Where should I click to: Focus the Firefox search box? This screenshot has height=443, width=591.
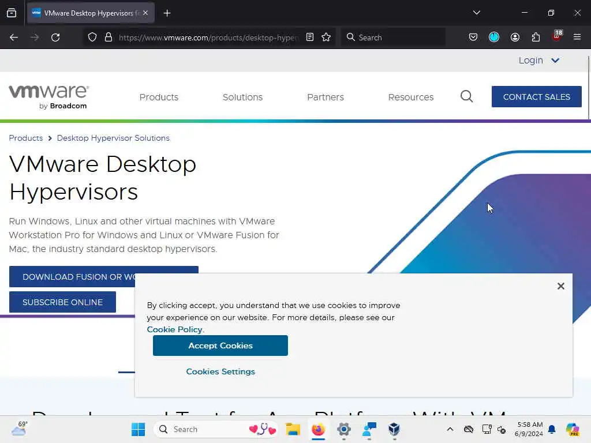tap(393, 37)
